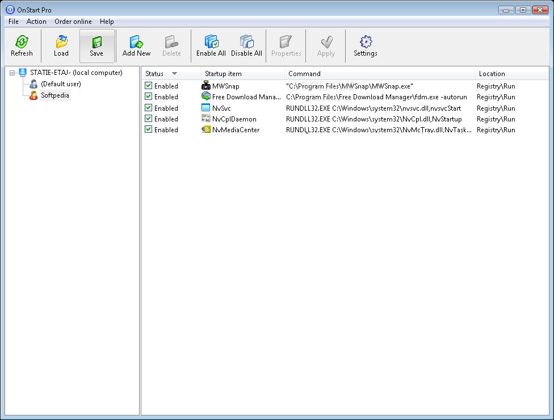
Task: Uncheck Free Download Manager Enabled checkbox
Action: [x=148, y=96]
